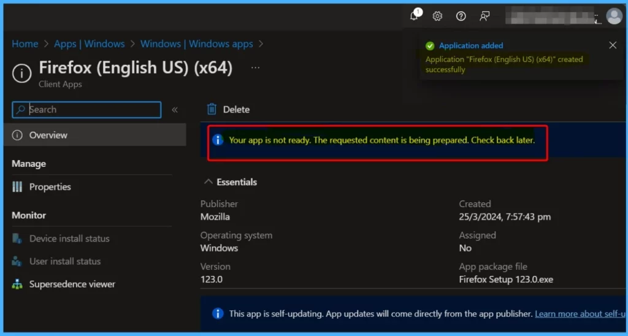Viewport: 628px width, 336px height.
Task: Go to Apps | Windows breadcrumb
Action: coord(90,44)
